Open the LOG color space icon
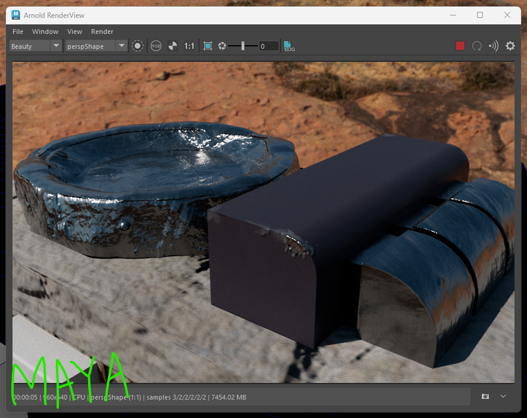Screen dimensions: 527x418 point(288,46)
